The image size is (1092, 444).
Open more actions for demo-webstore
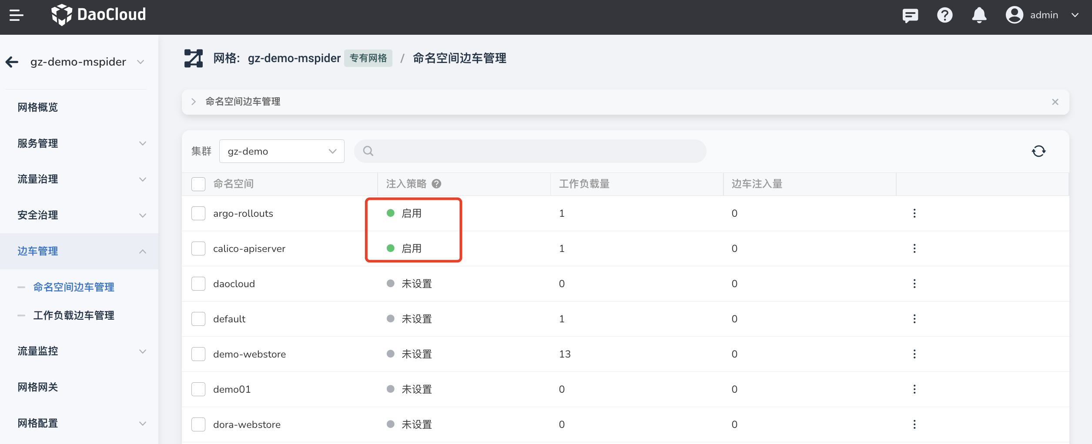(914, 354)
